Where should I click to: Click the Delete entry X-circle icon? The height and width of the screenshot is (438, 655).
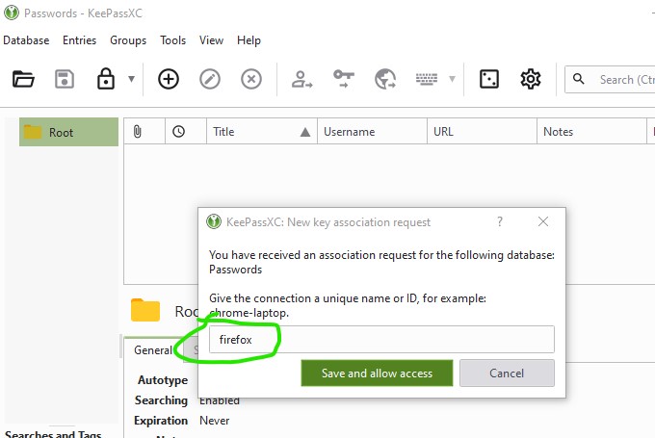click(x=251, y=79)
